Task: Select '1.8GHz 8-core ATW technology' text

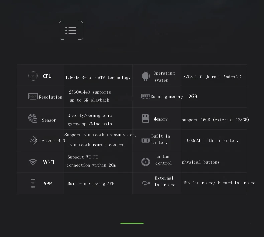Action: (x=98, y=77)
